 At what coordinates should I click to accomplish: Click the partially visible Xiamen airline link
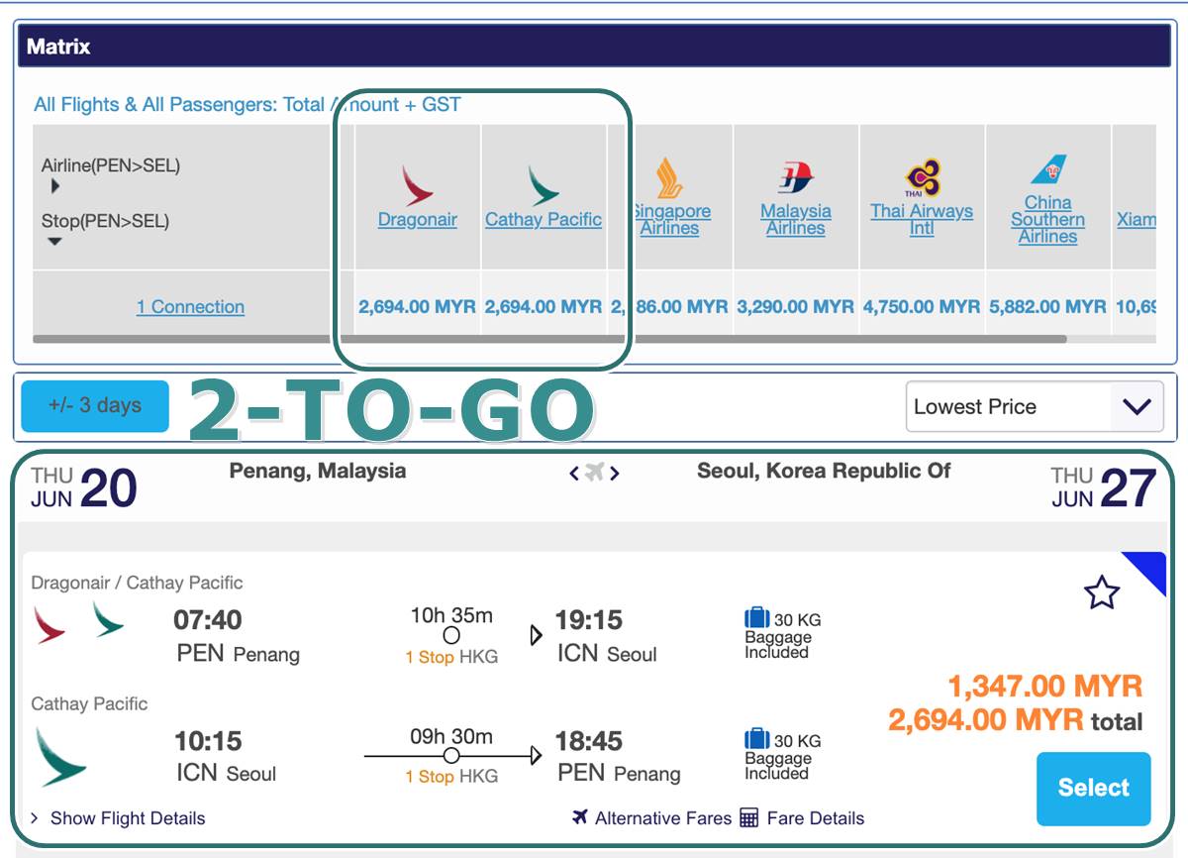1136,220
